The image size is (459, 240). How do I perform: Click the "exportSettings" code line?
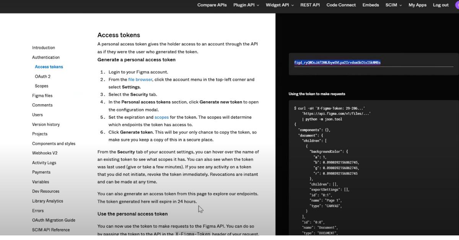point(329,190)
